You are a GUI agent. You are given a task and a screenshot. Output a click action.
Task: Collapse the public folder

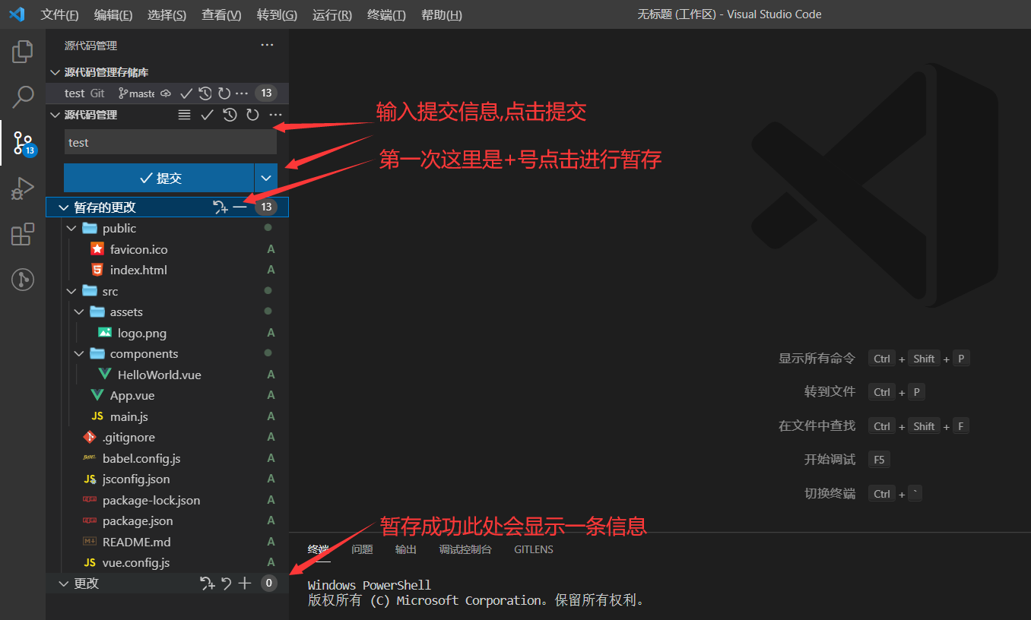pyautogui.click(x=71, y=228)
